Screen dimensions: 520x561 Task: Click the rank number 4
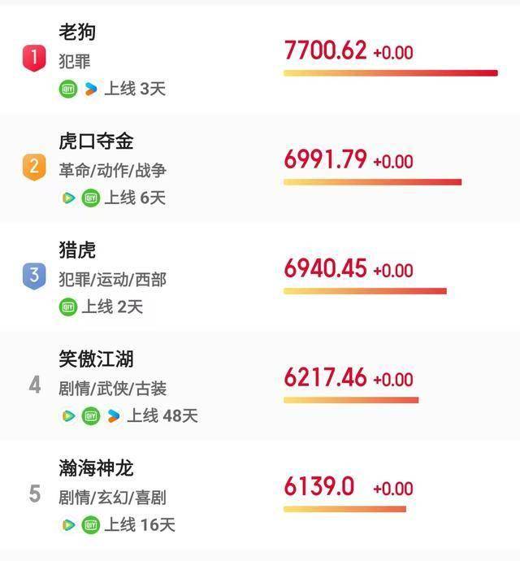[35, 385]
